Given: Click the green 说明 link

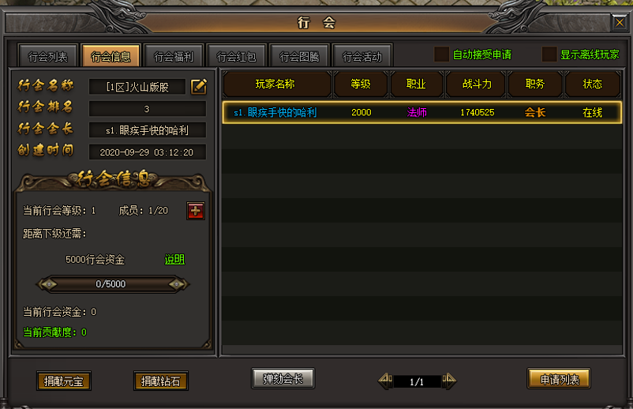Looking at the screenshot, I should coord(174,259).
